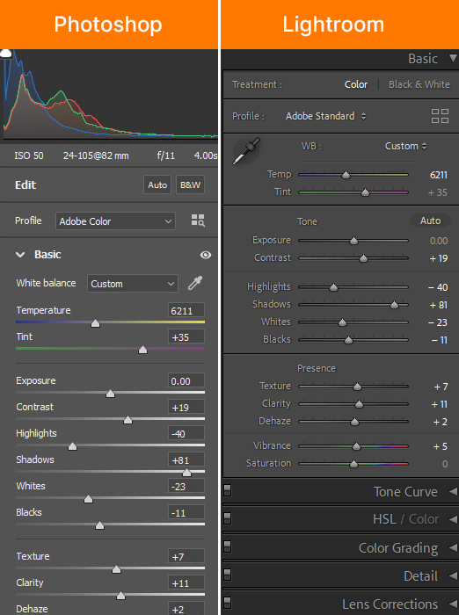Open the HSL panel label
459x615 pixels.
(x=384, y=519)
